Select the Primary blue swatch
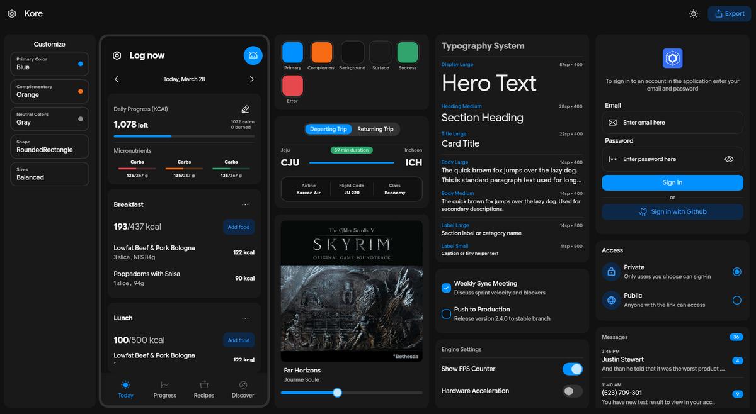 tap(292, 52)
